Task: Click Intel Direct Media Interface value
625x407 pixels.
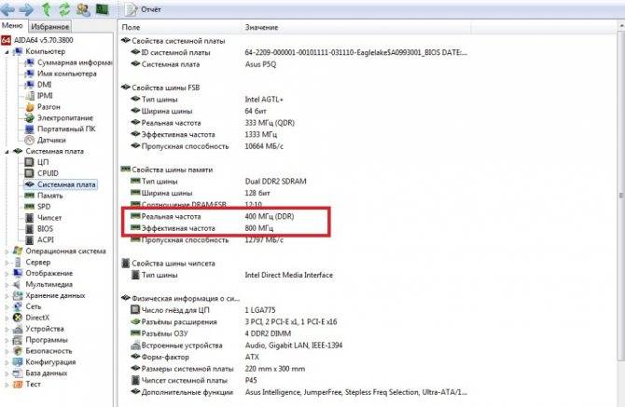Action: 288,276
